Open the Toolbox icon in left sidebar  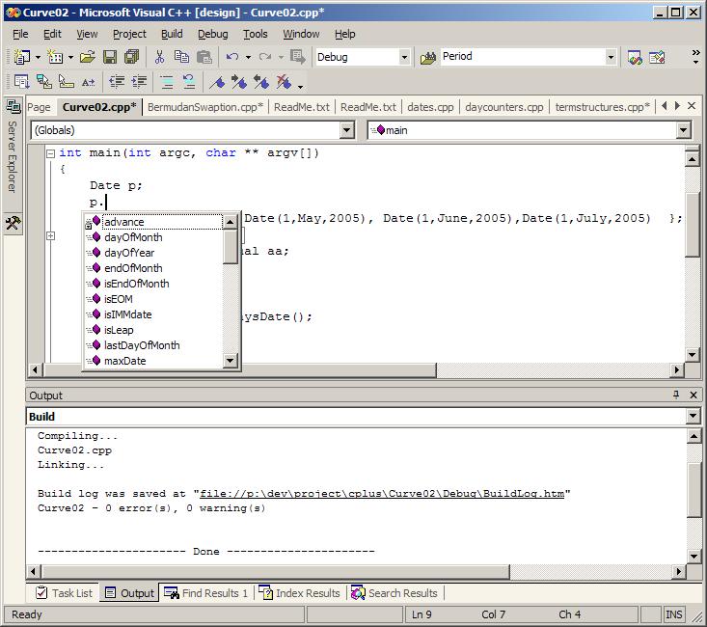click(13, 224)
